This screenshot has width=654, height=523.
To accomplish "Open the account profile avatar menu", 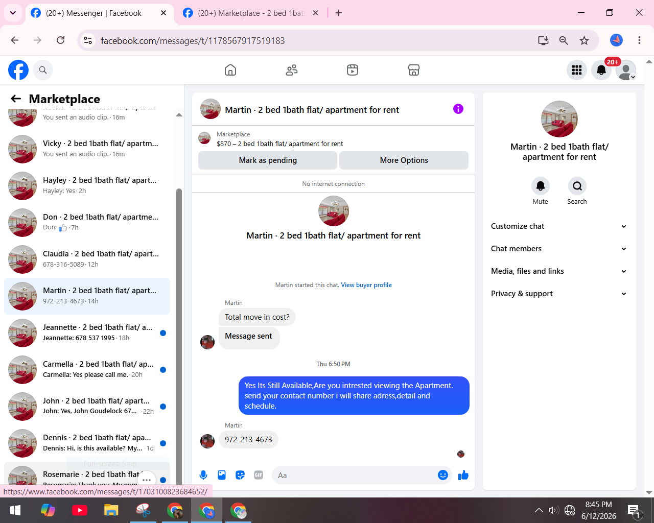I will [x=626, y=70].
